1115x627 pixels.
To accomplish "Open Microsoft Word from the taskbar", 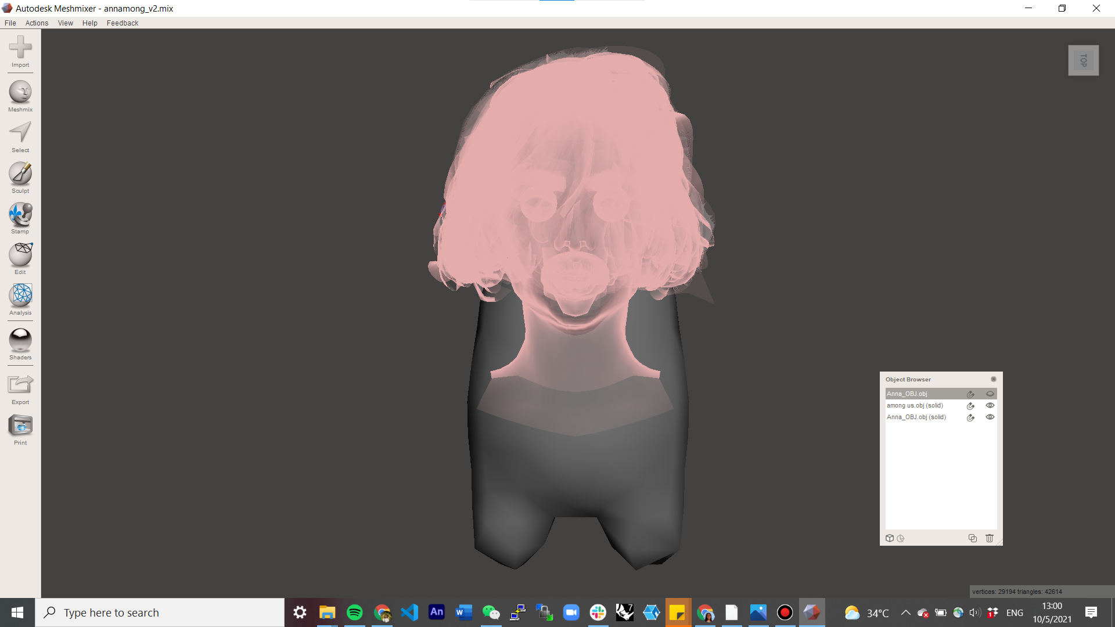I will coord(463,612).
